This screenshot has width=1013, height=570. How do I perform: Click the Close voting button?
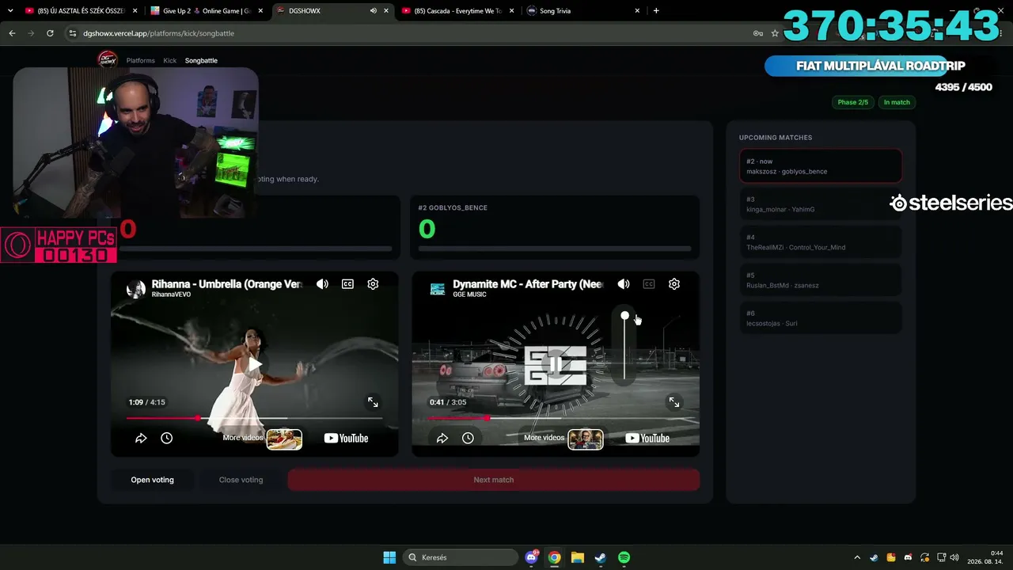(x=241, y=480)
